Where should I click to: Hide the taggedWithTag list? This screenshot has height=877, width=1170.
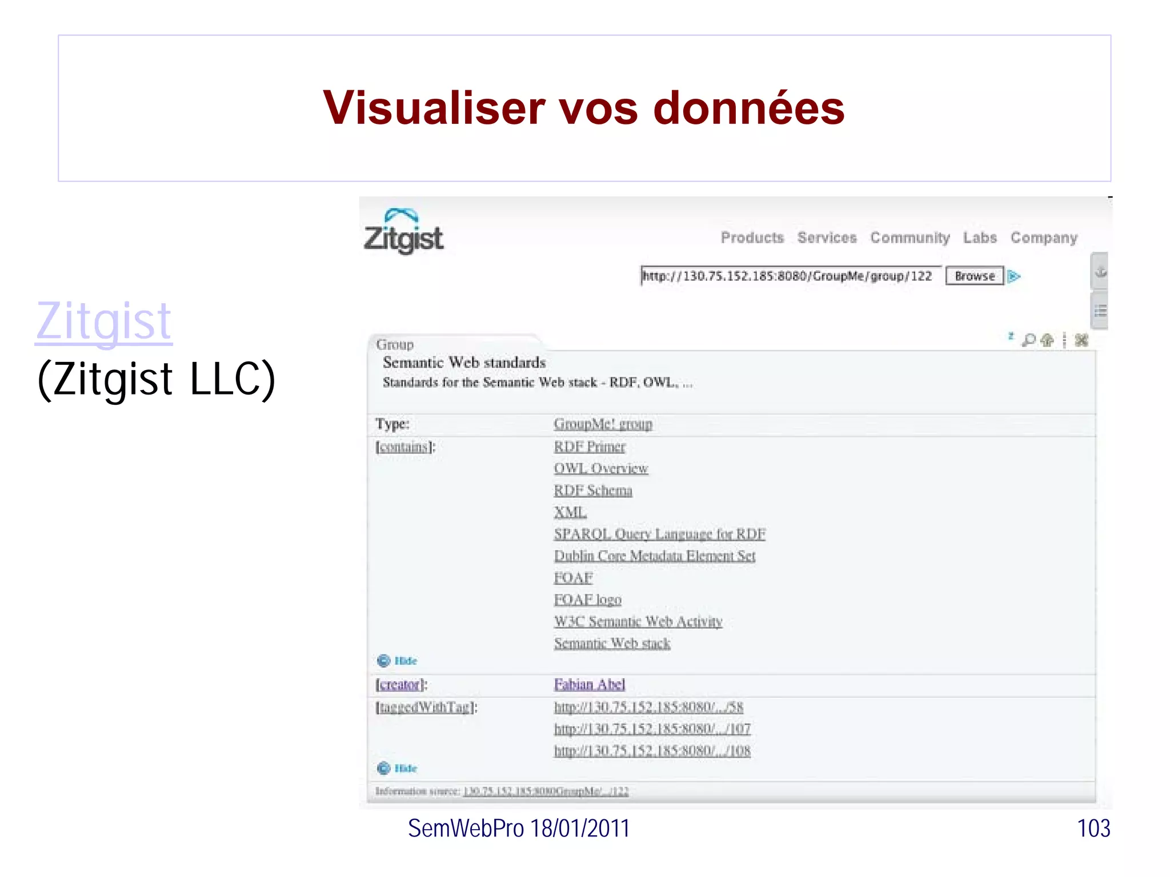398,768
